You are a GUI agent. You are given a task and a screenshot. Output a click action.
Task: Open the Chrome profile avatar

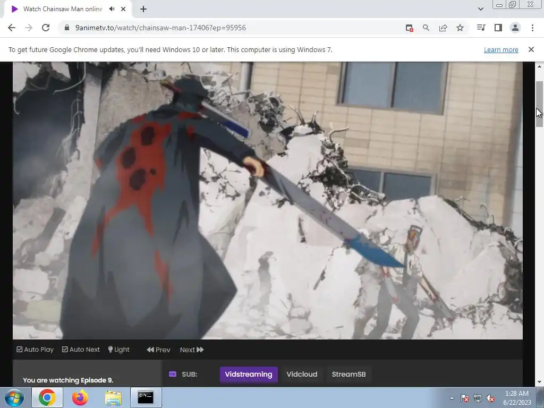515,28
